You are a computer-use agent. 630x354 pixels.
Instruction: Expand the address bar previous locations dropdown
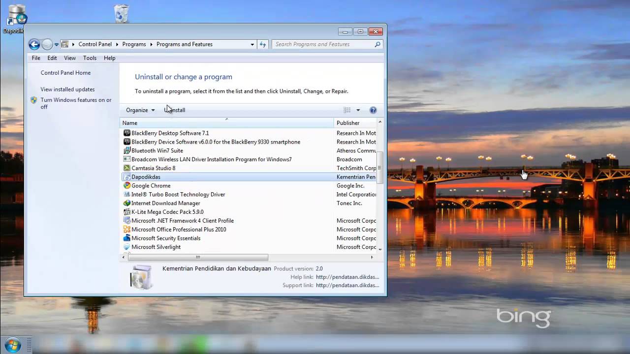[252, 44]
